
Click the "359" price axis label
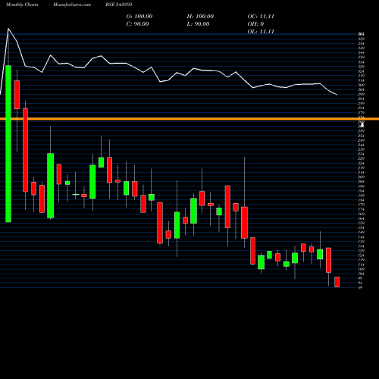(x=361, y=39)
